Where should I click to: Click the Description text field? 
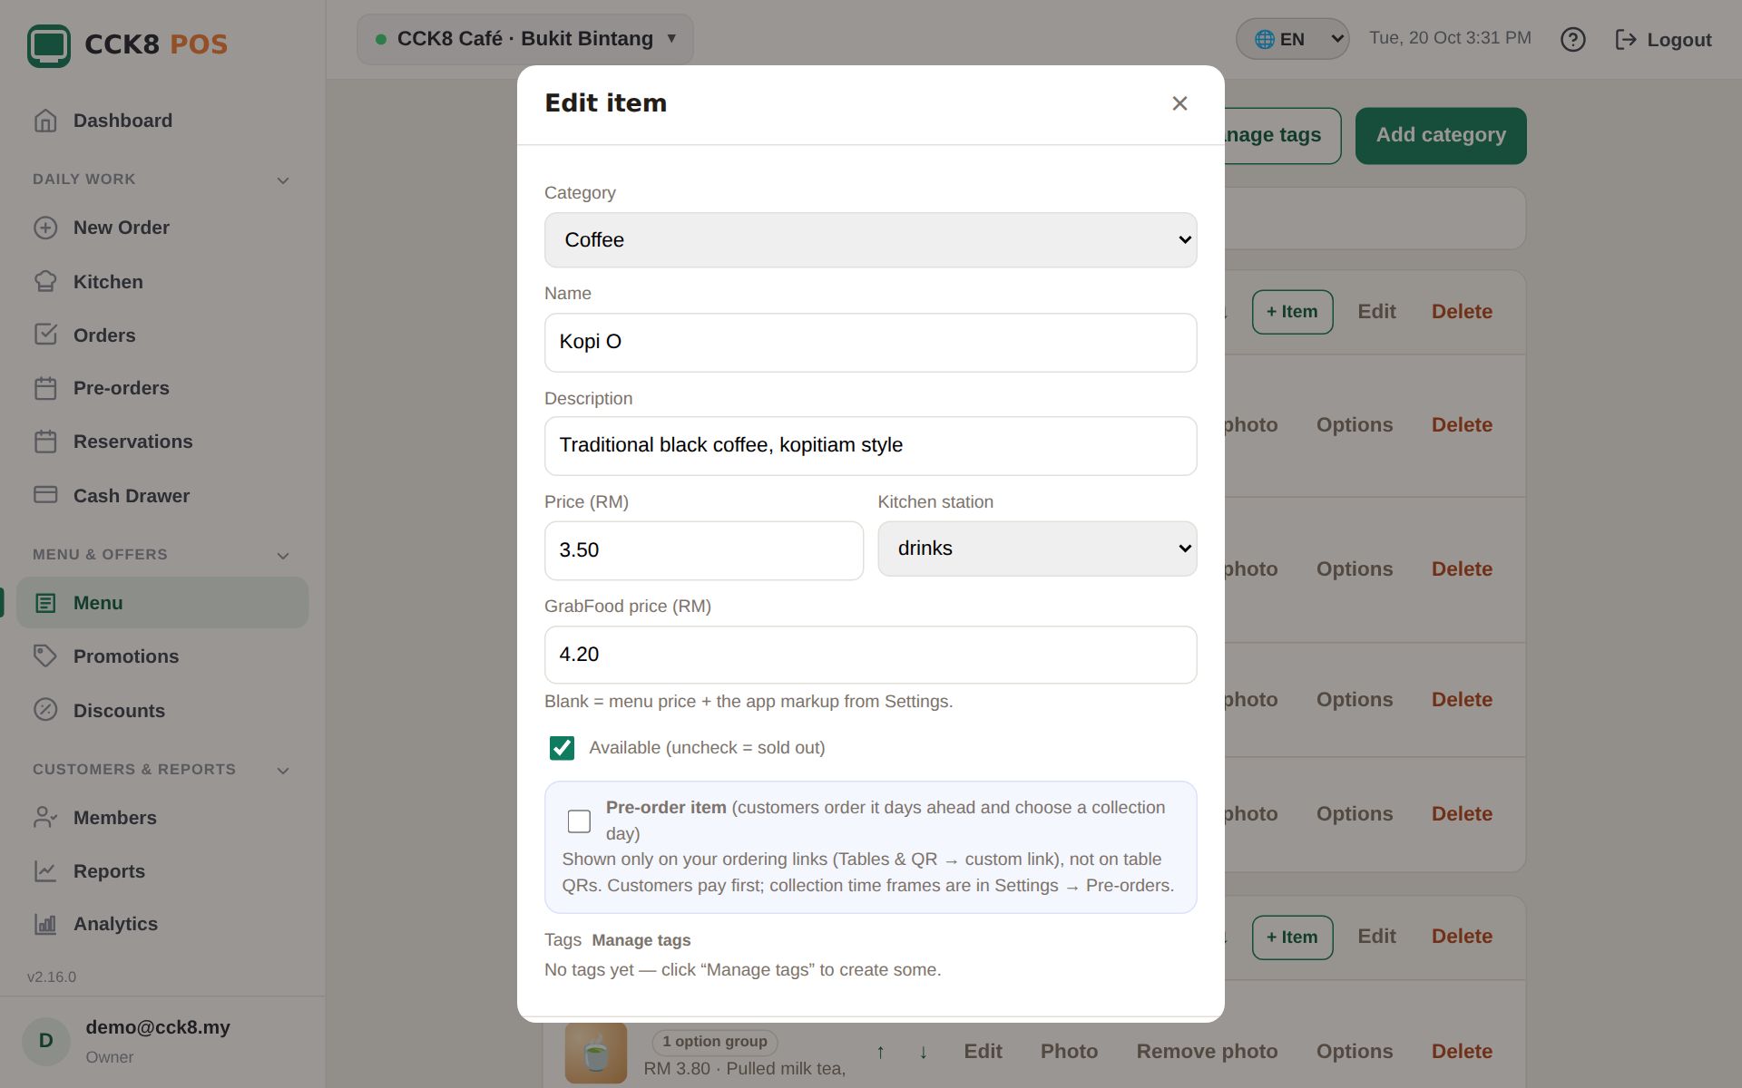click(870, 446)
